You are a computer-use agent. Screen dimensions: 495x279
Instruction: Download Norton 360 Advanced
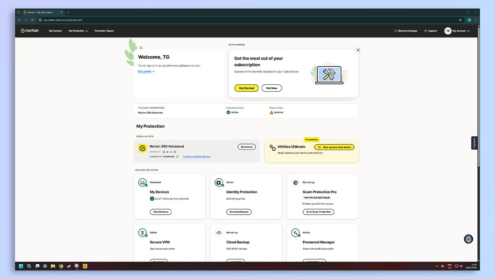click(x=247, y=147)
